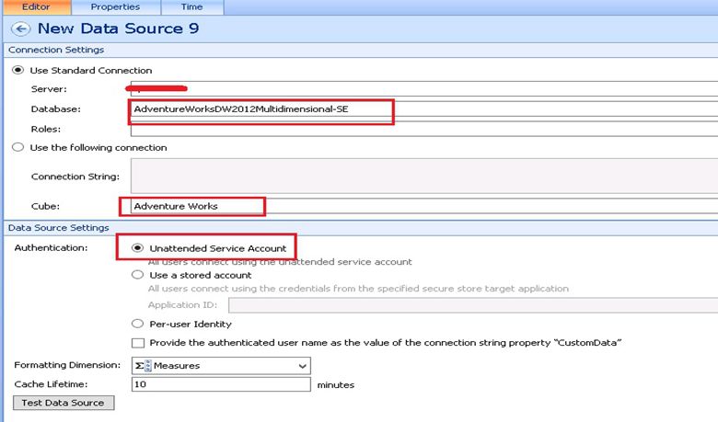Click the Cube label
Image resolution: width=718 pixels, height=422 pixels.
pyautogui.click(x=45, y=206)
